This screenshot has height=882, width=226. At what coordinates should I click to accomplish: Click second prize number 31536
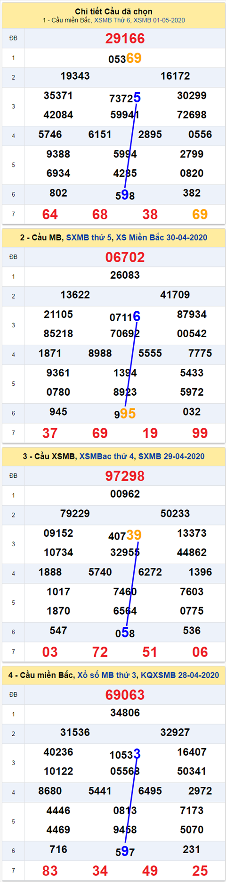pos(75,732)
